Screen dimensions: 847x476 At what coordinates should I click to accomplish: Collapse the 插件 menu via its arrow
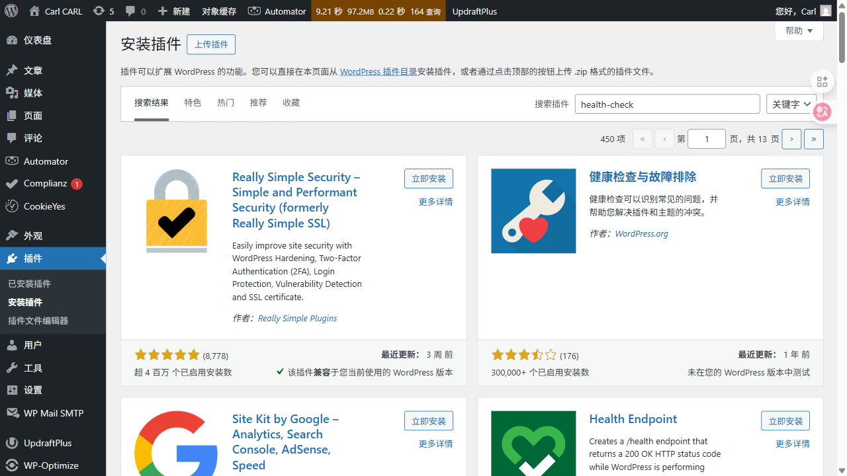click(x=103, y=258)
